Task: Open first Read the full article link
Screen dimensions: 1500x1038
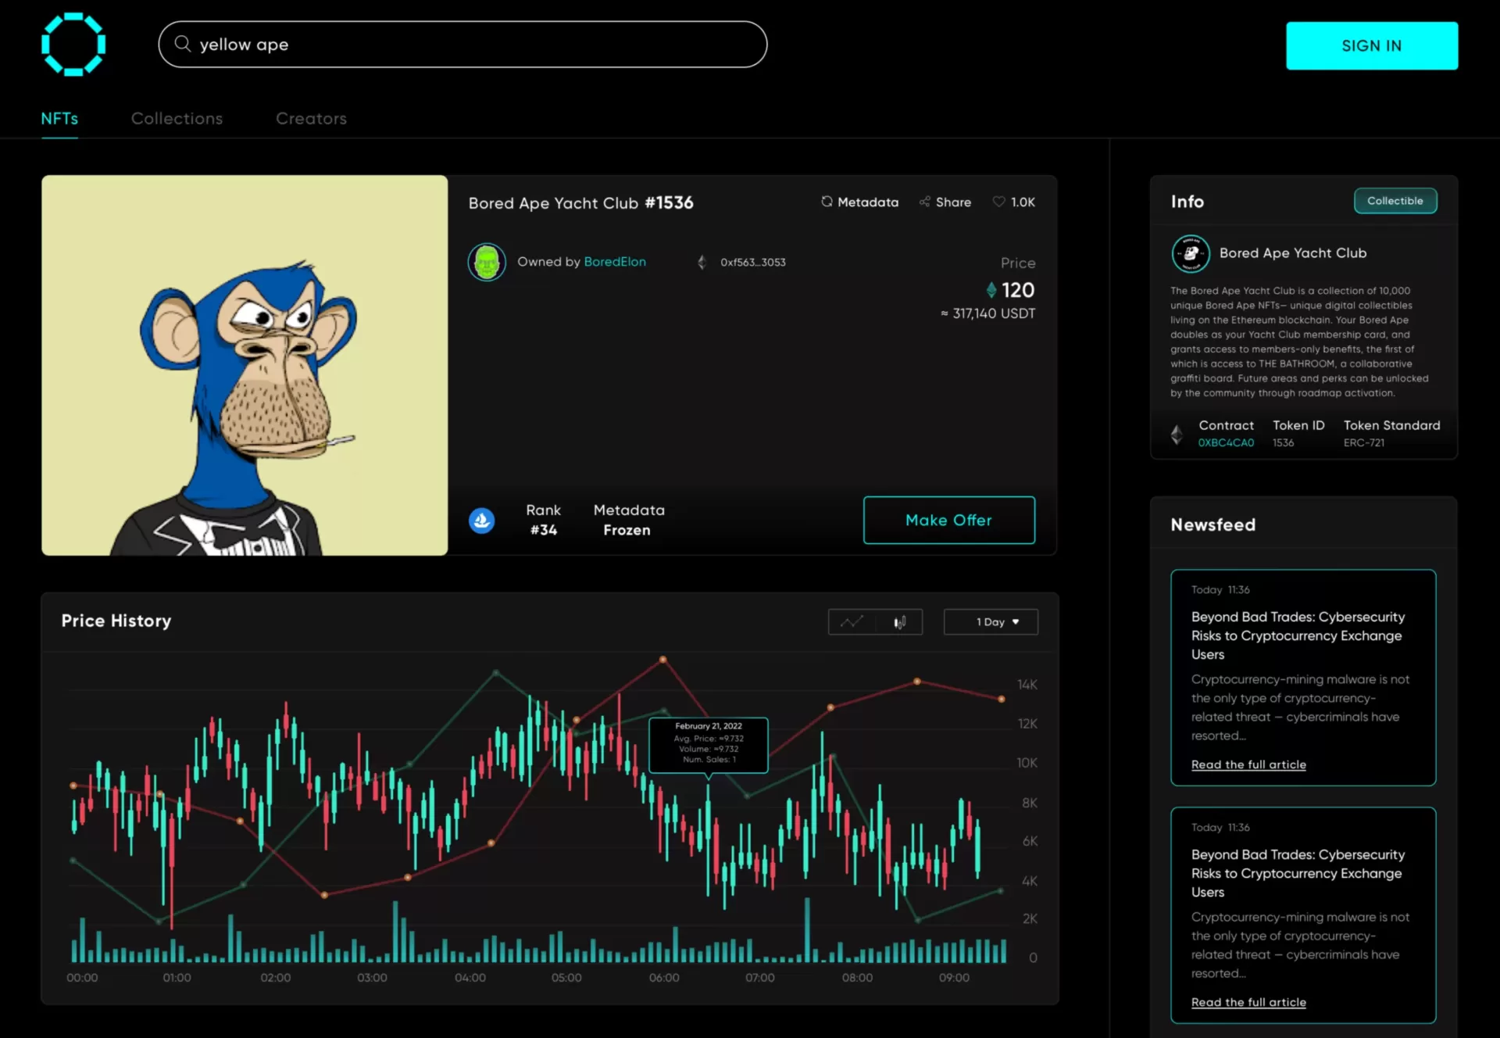Action: 1248,764
